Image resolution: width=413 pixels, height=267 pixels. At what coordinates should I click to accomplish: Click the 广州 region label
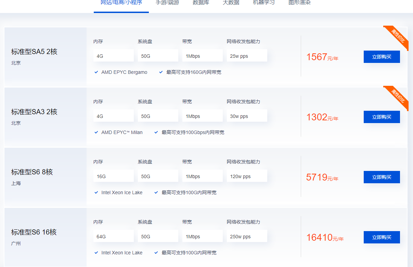click(x=16, y=243)
